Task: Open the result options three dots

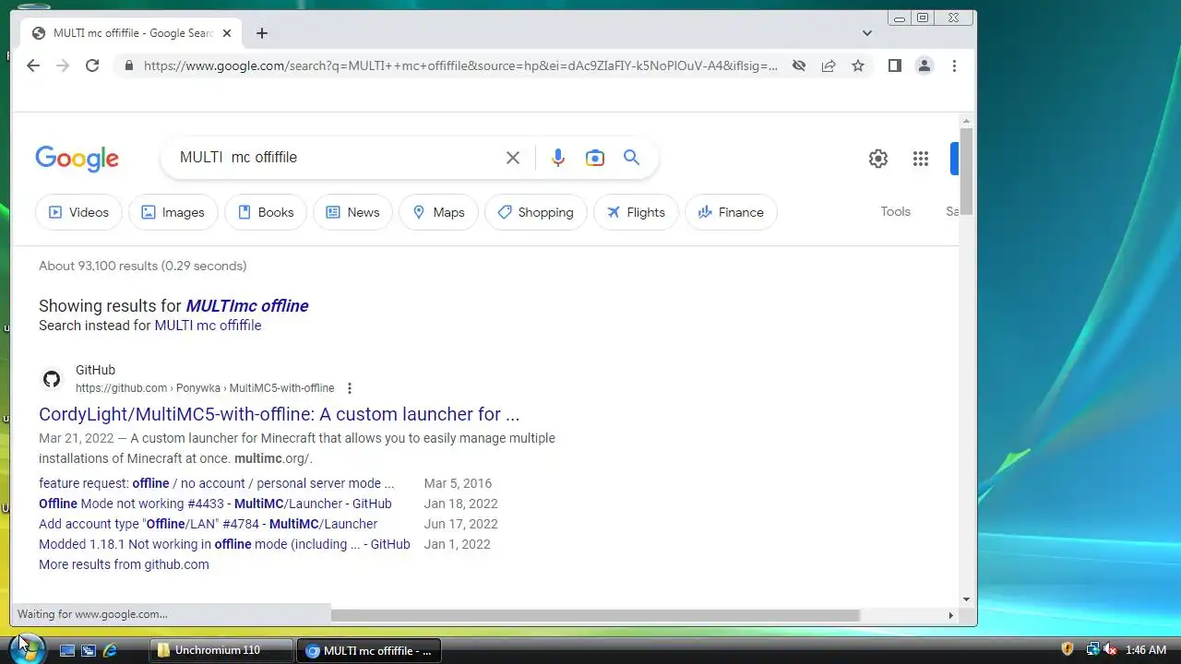Action: [x=349, y=388]
